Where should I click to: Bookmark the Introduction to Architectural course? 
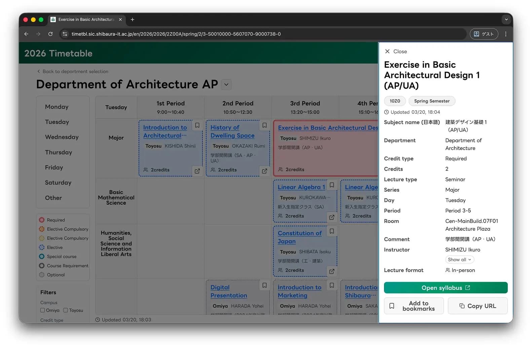197,125
